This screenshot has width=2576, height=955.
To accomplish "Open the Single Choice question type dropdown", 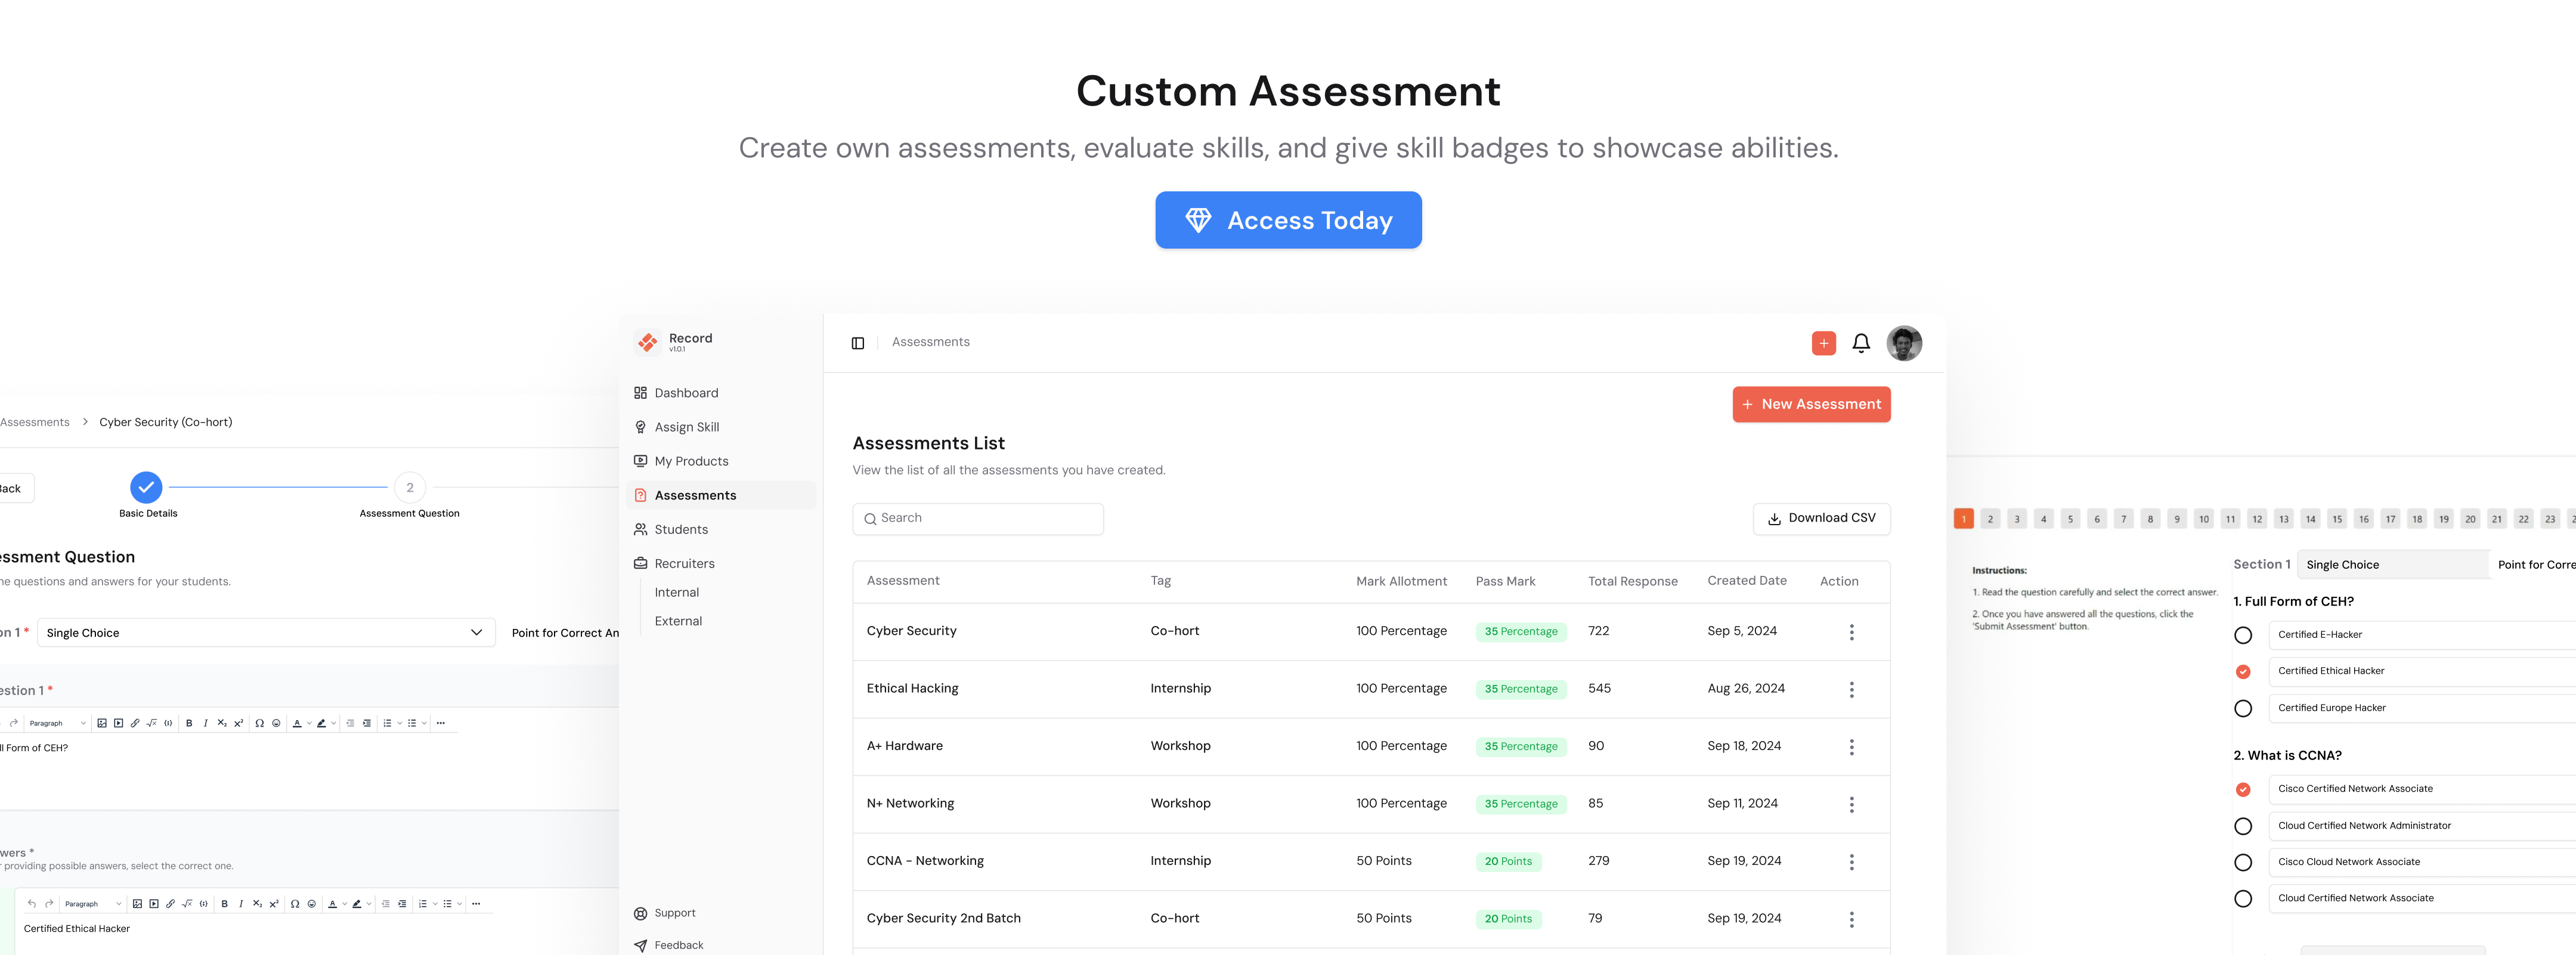I will tap(266, 633).
